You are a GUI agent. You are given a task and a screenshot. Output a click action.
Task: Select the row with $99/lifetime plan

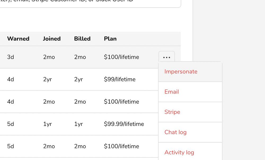(x=120, y=79)
